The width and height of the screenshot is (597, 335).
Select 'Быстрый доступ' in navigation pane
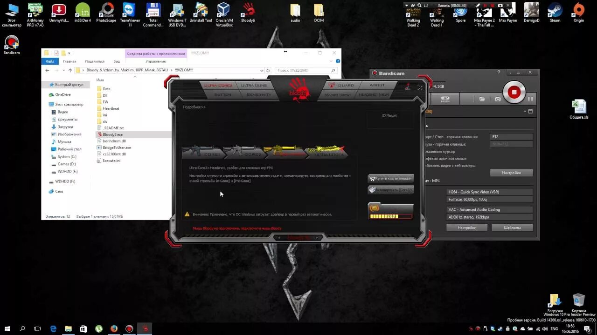click(x=65, y=85)
